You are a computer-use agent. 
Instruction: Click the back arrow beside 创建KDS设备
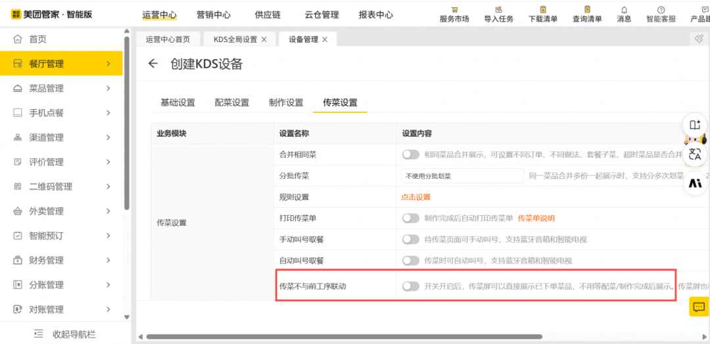153,64
